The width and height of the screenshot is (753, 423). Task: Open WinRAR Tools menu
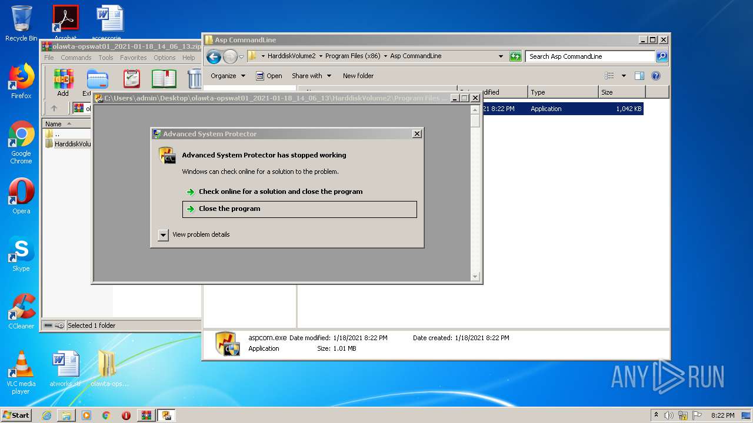pyautogui.click(x=106, y=58)
